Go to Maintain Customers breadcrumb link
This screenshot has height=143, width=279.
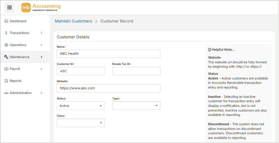[x=73, y=21]
